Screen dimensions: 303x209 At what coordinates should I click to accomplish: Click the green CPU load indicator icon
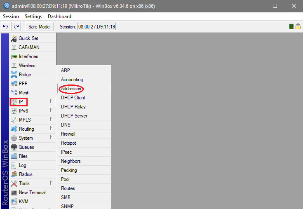coord(291,26)
